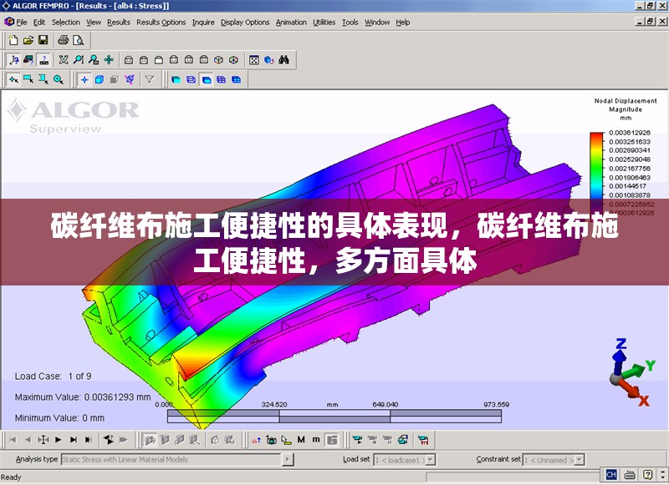669x485 pixels.
Task: Click the Analysis type text field
Action: 171,459
